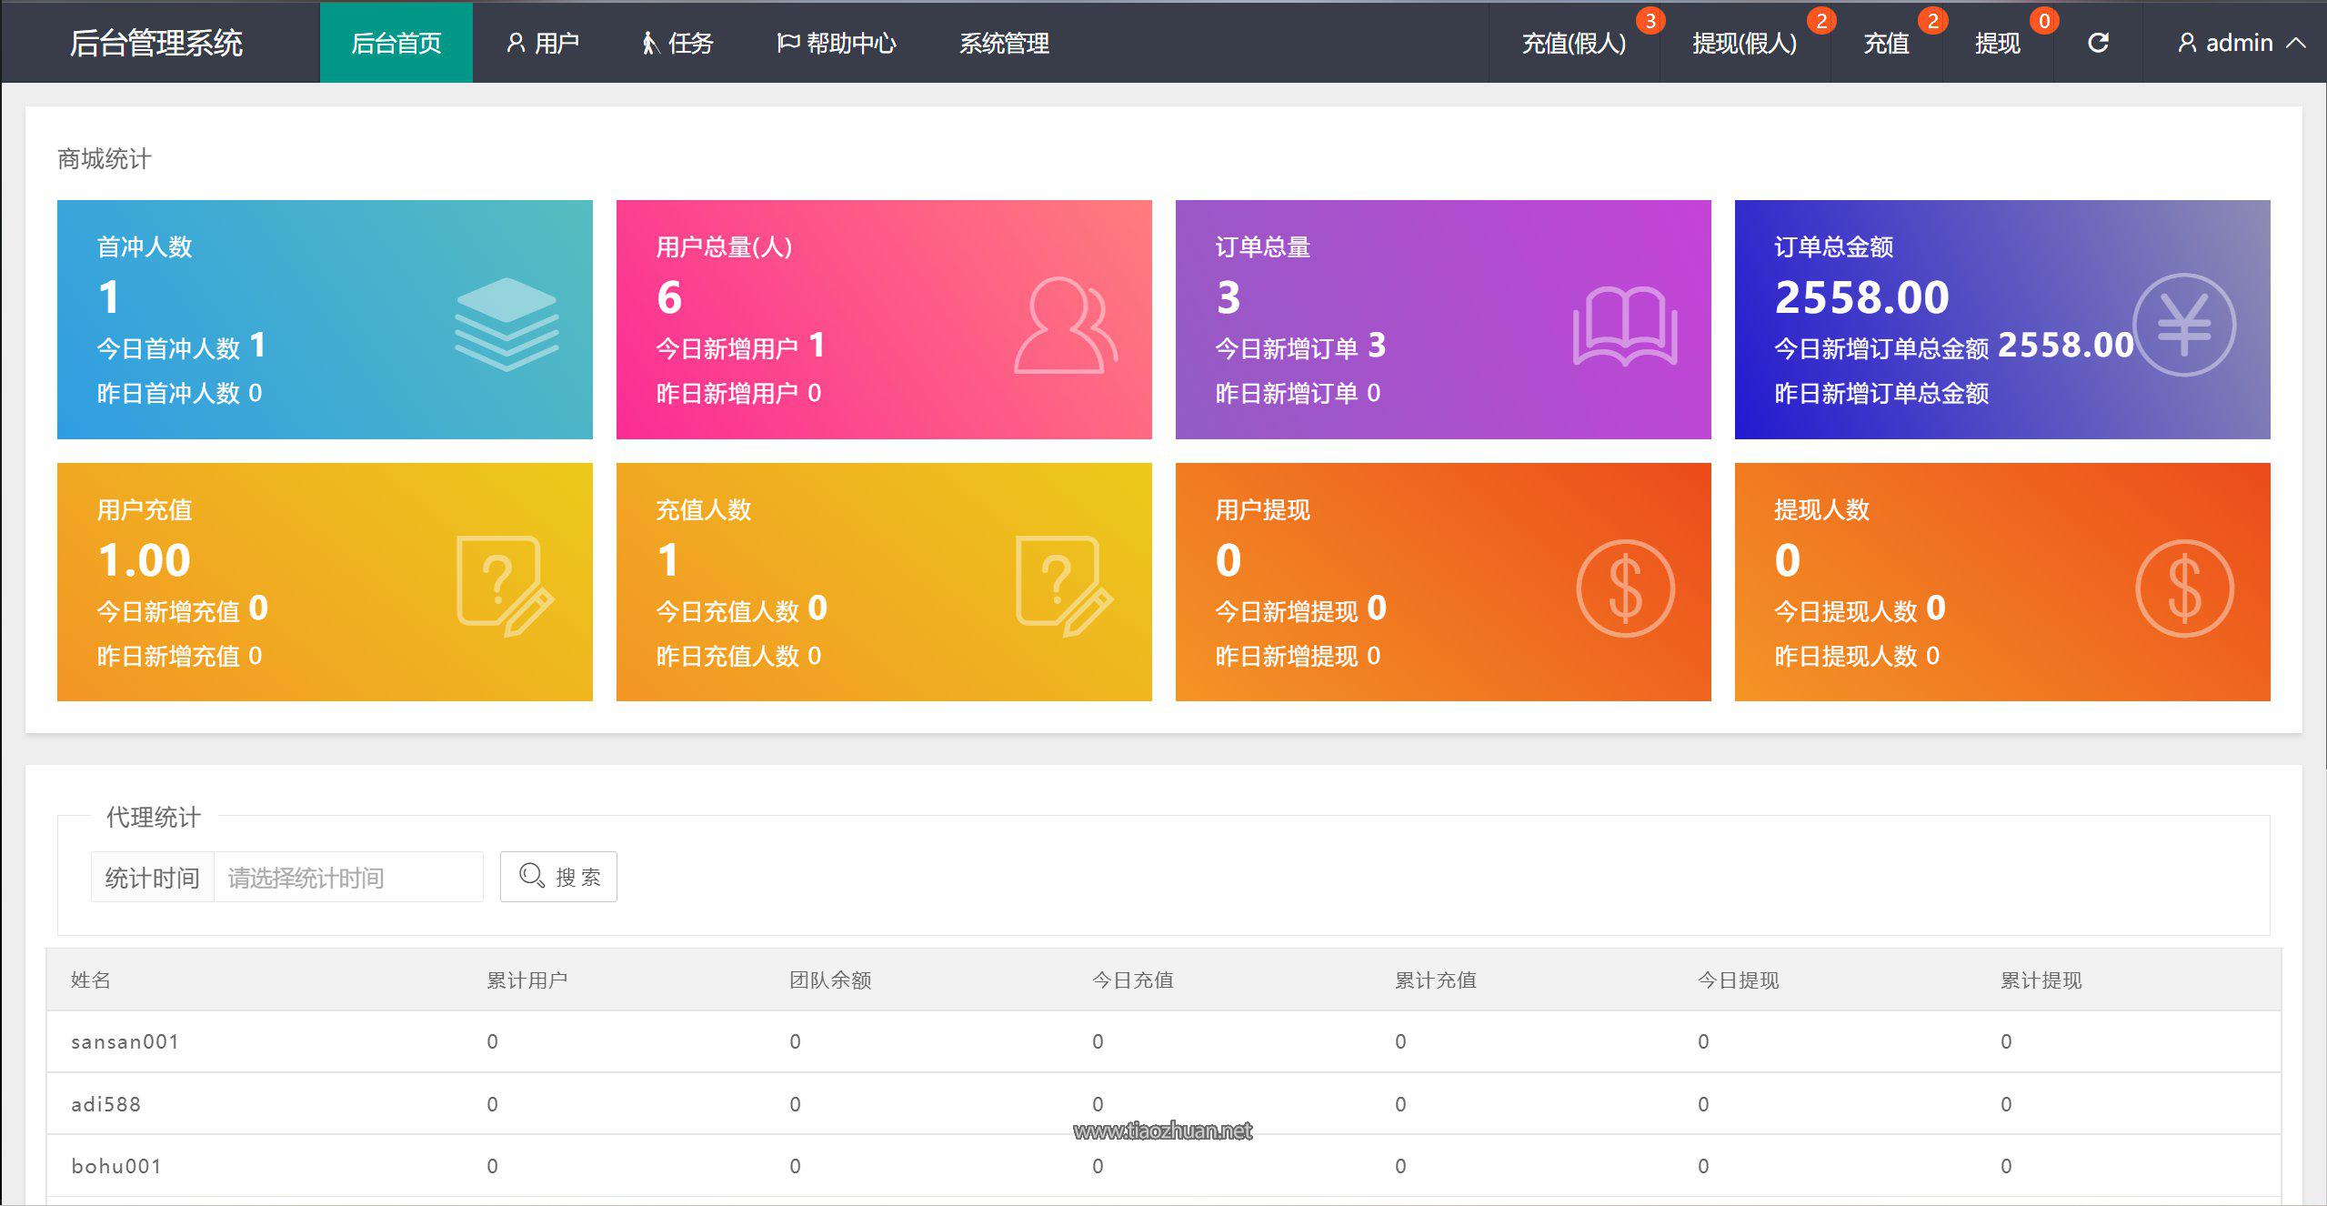Click the admin user avatar icon
Image resolution: width=2327 pixels, height=1206 pixels.
point(2187,43)
